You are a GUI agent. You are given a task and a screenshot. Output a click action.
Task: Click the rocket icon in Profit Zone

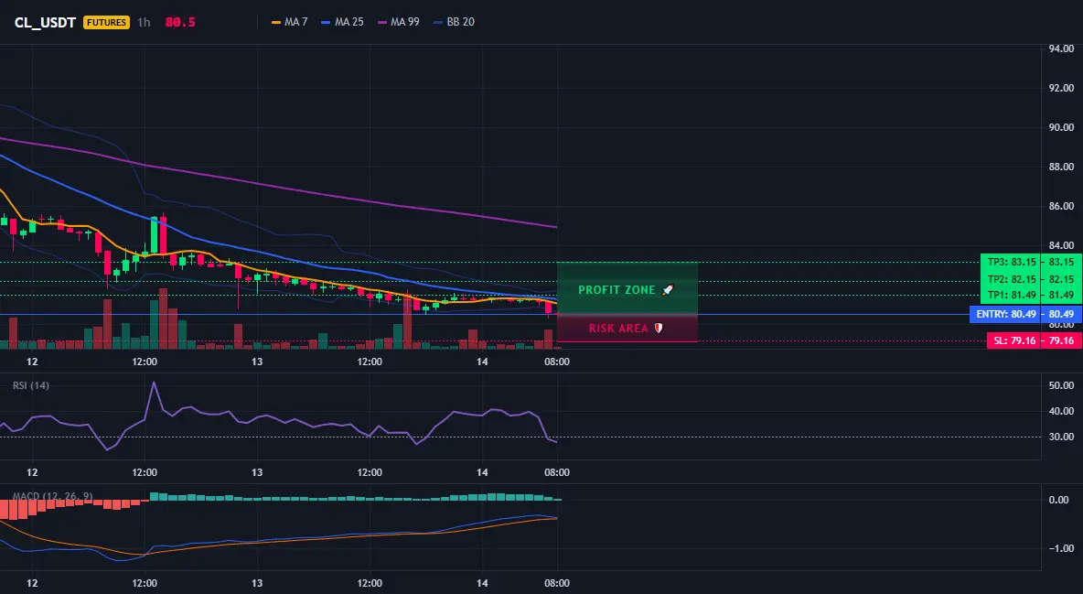click(x=667, y=290)
